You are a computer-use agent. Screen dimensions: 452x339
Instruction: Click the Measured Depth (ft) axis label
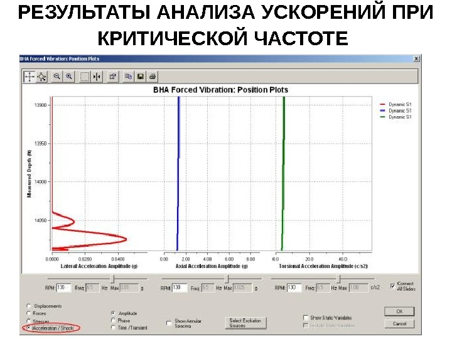29,173
